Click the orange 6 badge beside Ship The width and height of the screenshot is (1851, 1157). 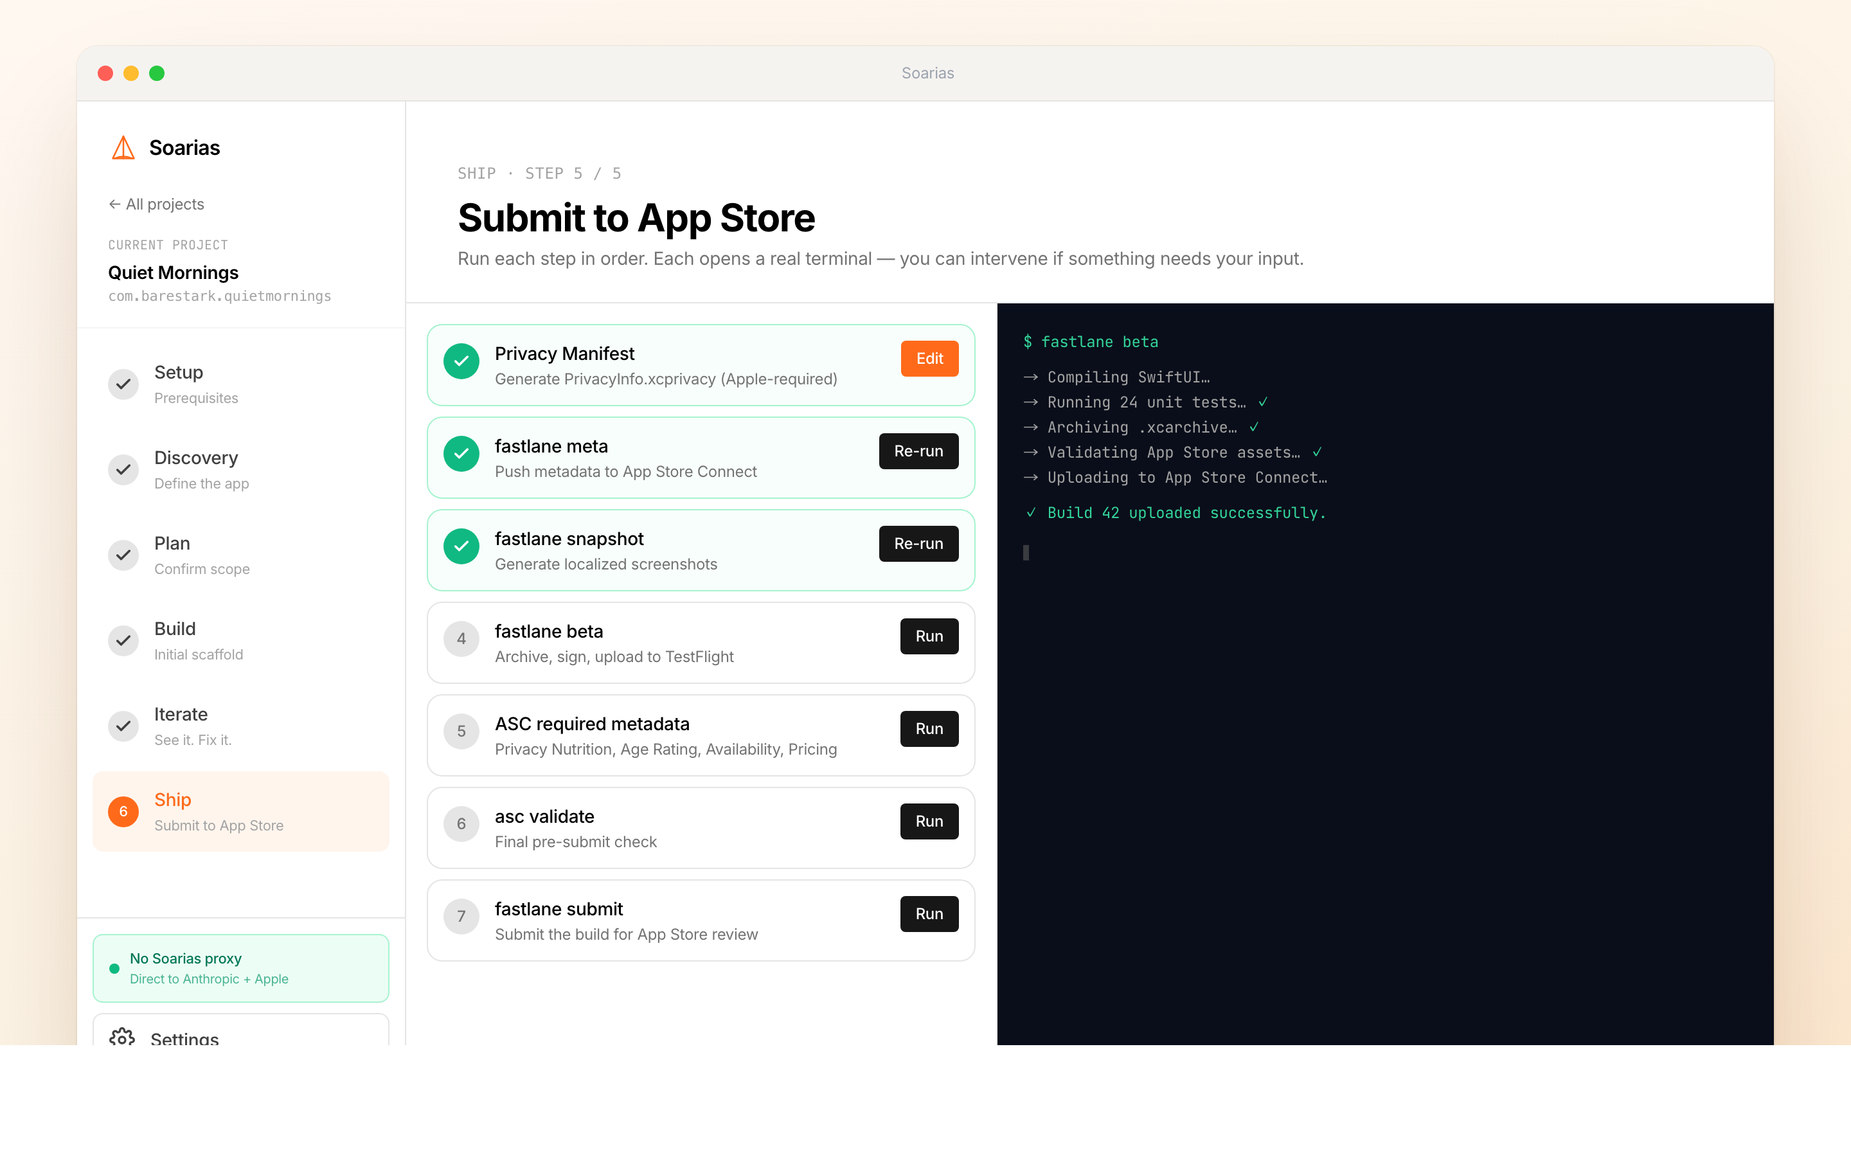(123, 812)
